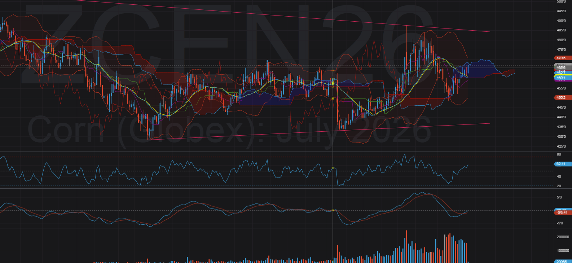Click the blue projected Ichimoku cloud area
This screenshot has height=263, width=572.
481,69
